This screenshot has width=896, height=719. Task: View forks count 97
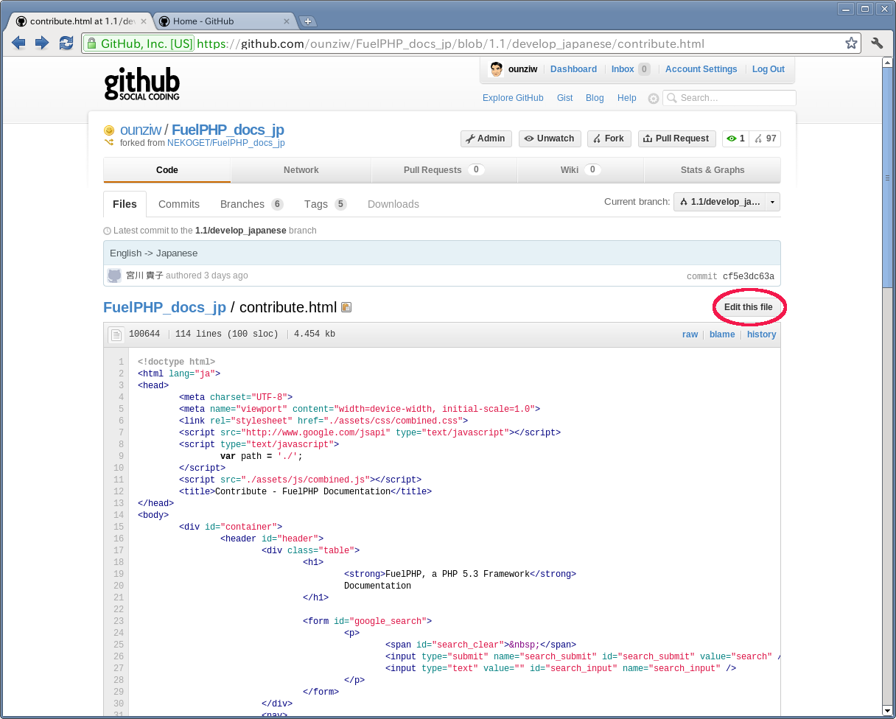click(x=766, y=138)
